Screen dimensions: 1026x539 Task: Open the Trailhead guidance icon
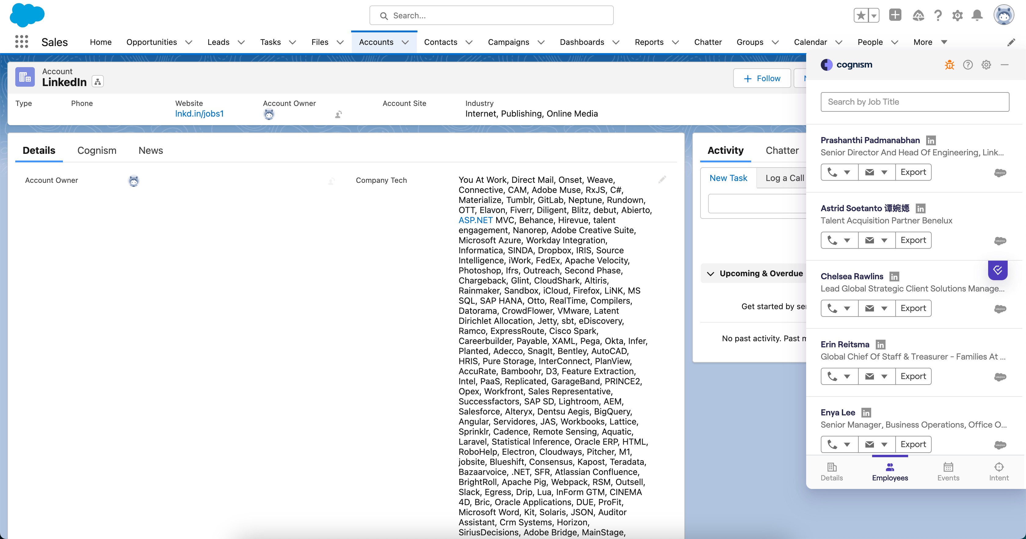918,16
